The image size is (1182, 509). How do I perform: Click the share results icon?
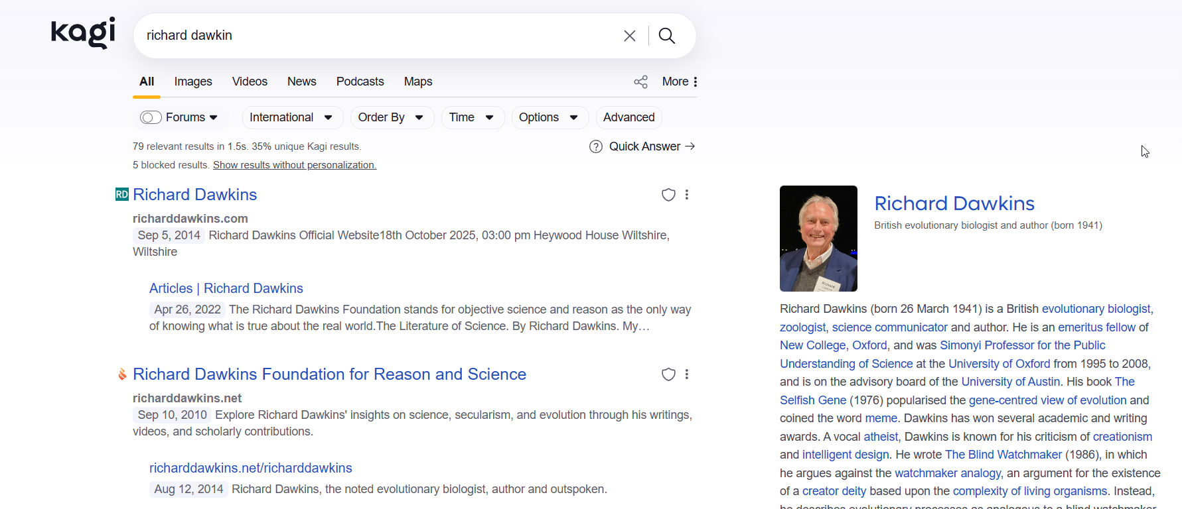click(x=640, y=82)
